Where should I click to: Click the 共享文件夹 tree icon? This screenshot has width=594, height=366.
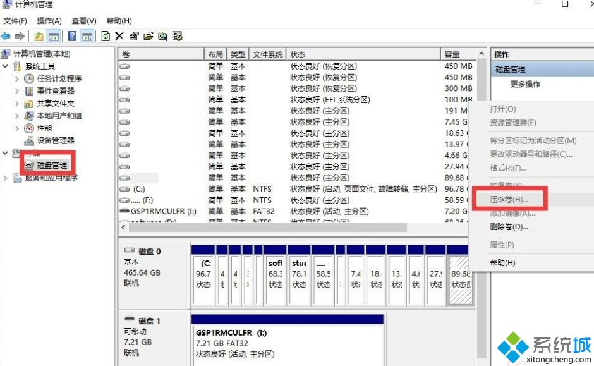tap(29, 104)
